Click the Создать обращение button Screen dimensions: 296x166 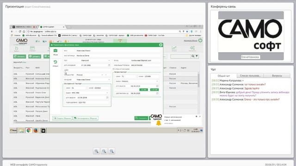point(62,118)
